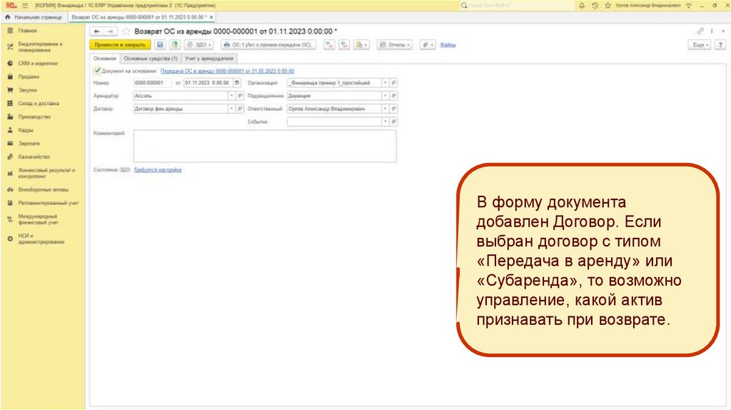The image size is (731, 410).
Task: Open the calendar picker next to date field
Action: (237, 83)
